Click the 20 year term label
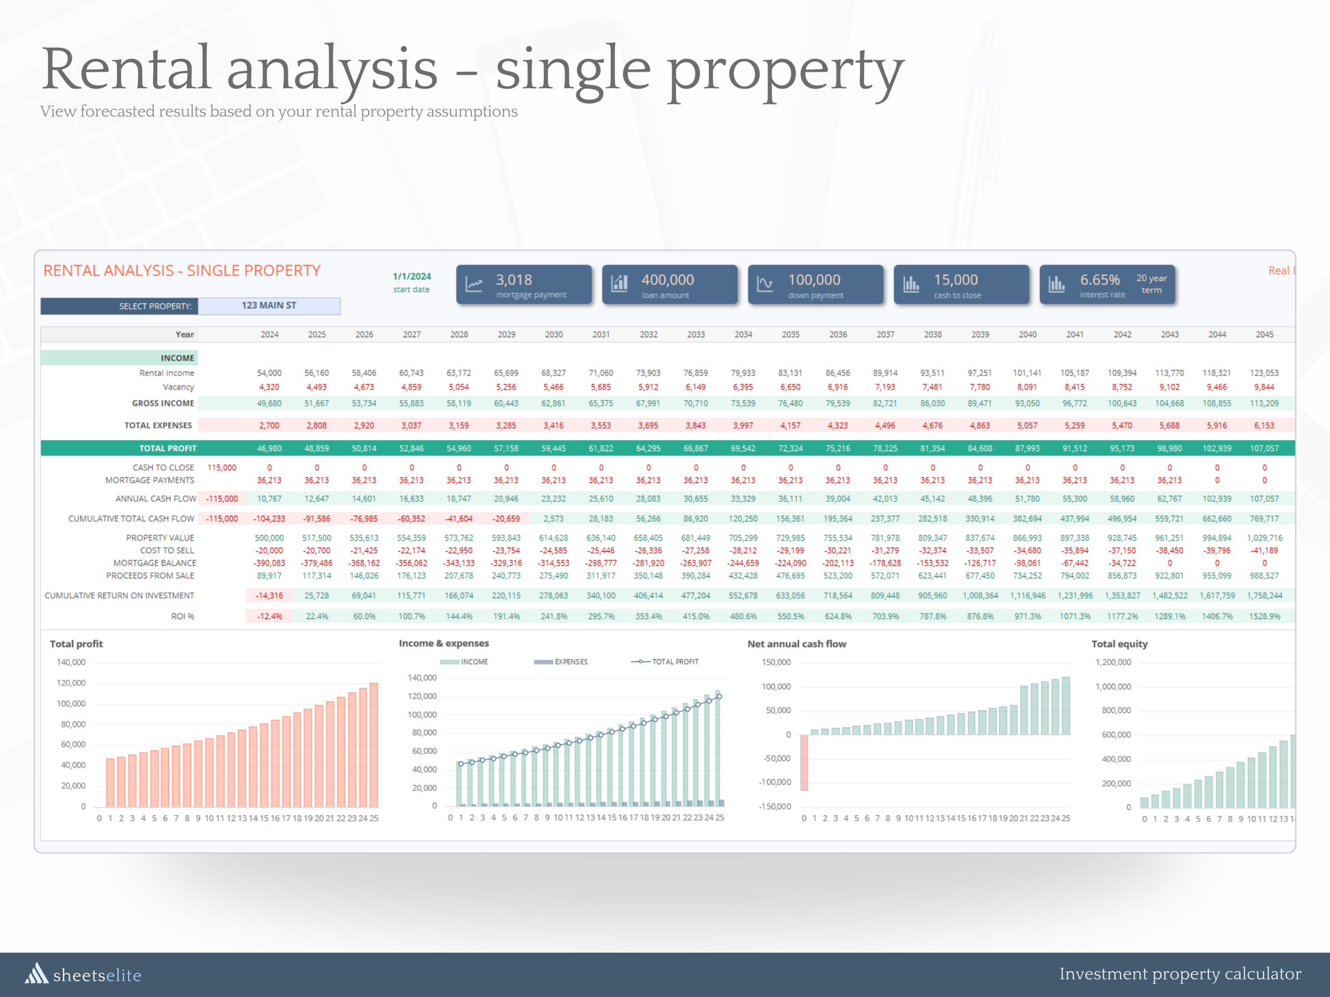 click(1152, 284)
